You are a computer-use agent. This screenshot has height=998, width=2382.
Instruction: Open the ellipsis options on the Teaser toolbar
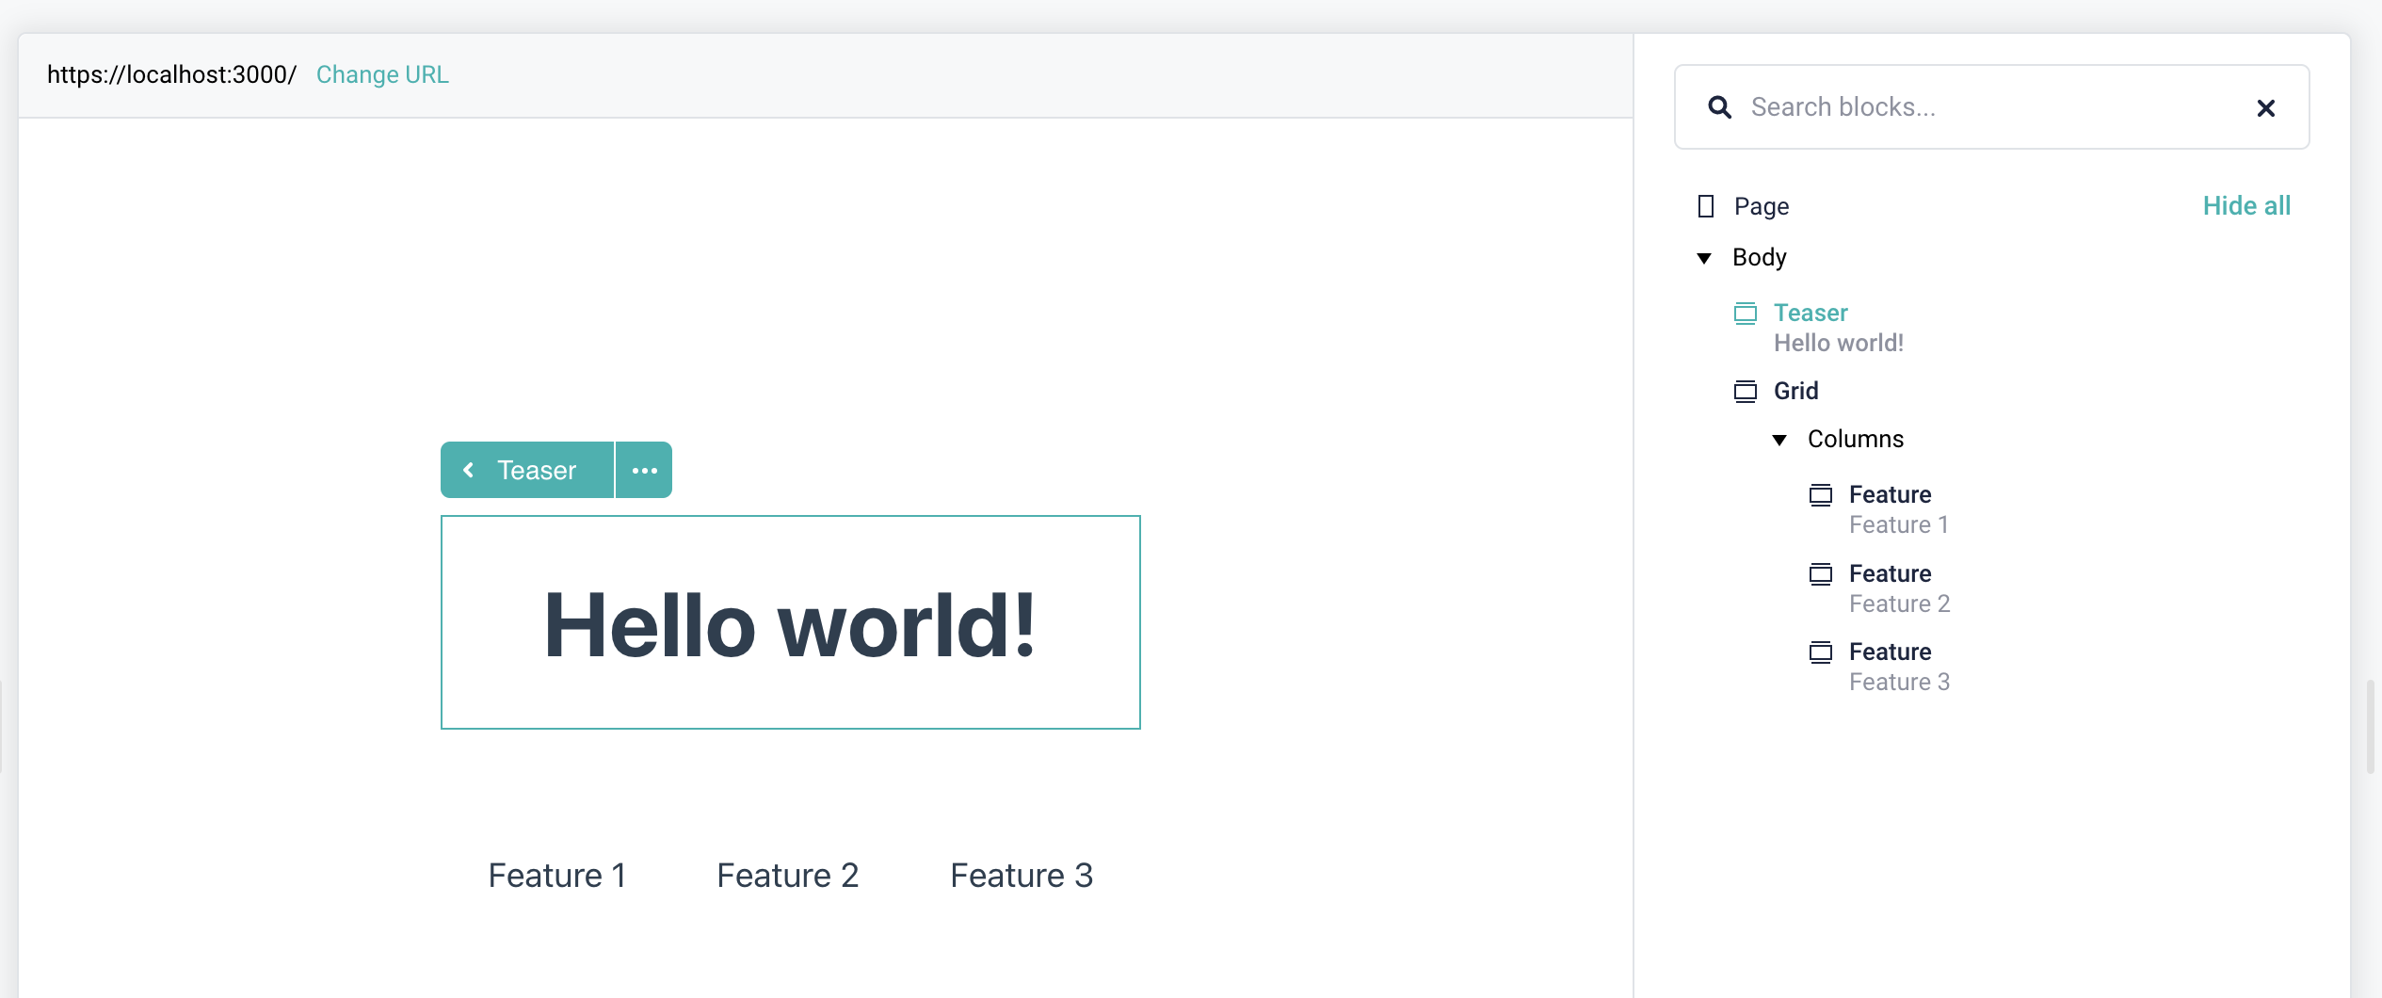[644, 470]
